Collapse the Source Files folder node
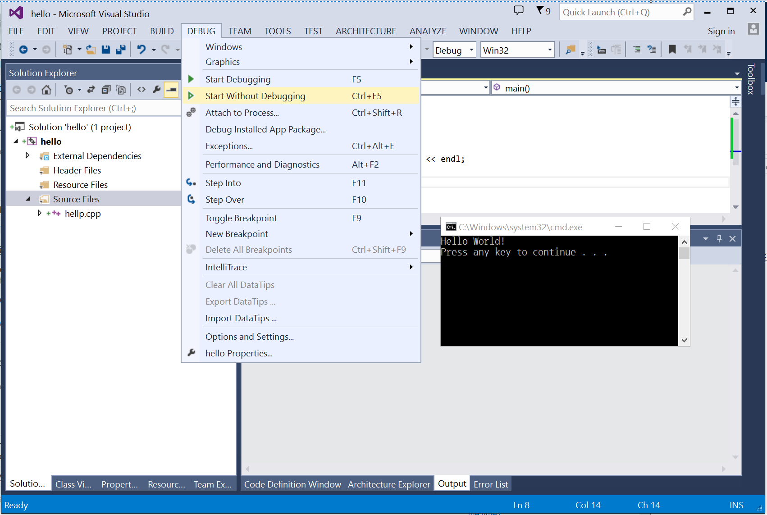Screen dimensions: 767x515 [27, 199]
